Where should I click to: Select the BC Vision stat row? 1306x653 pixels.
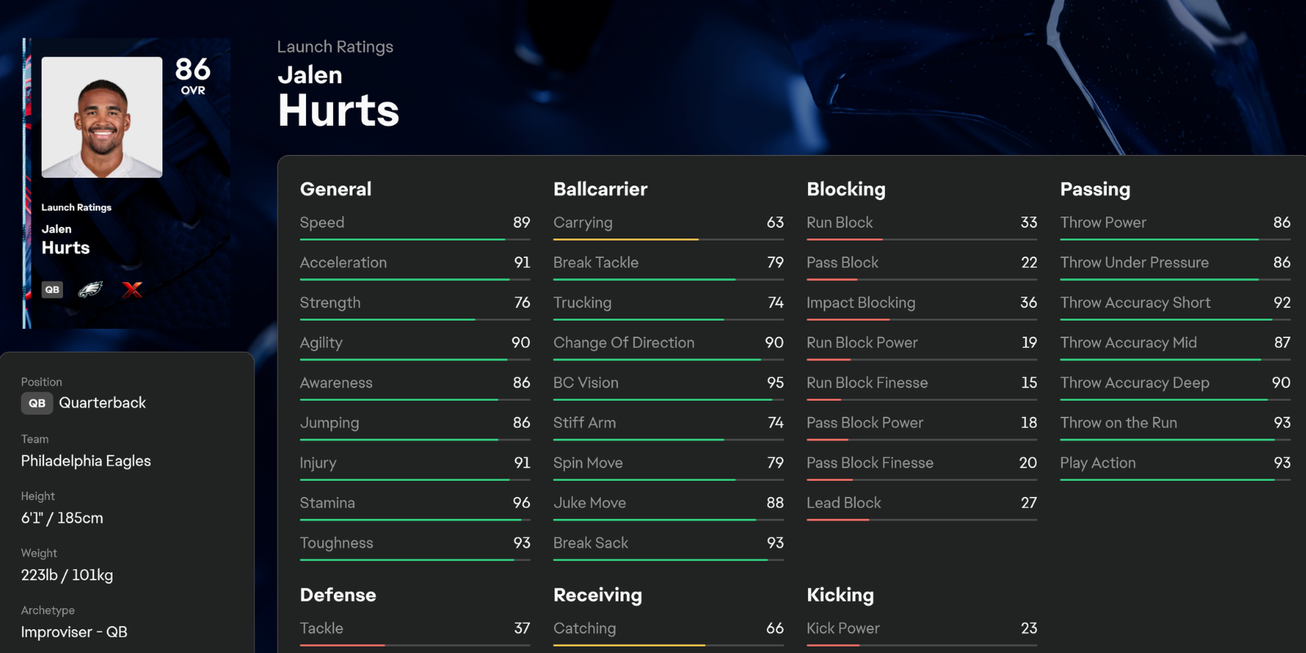click(668, 383)
